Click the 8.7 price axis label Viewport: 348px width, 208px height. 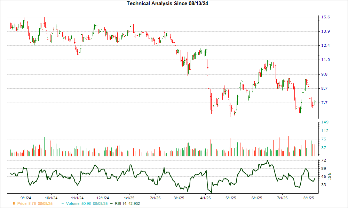[x=324, y=88]
